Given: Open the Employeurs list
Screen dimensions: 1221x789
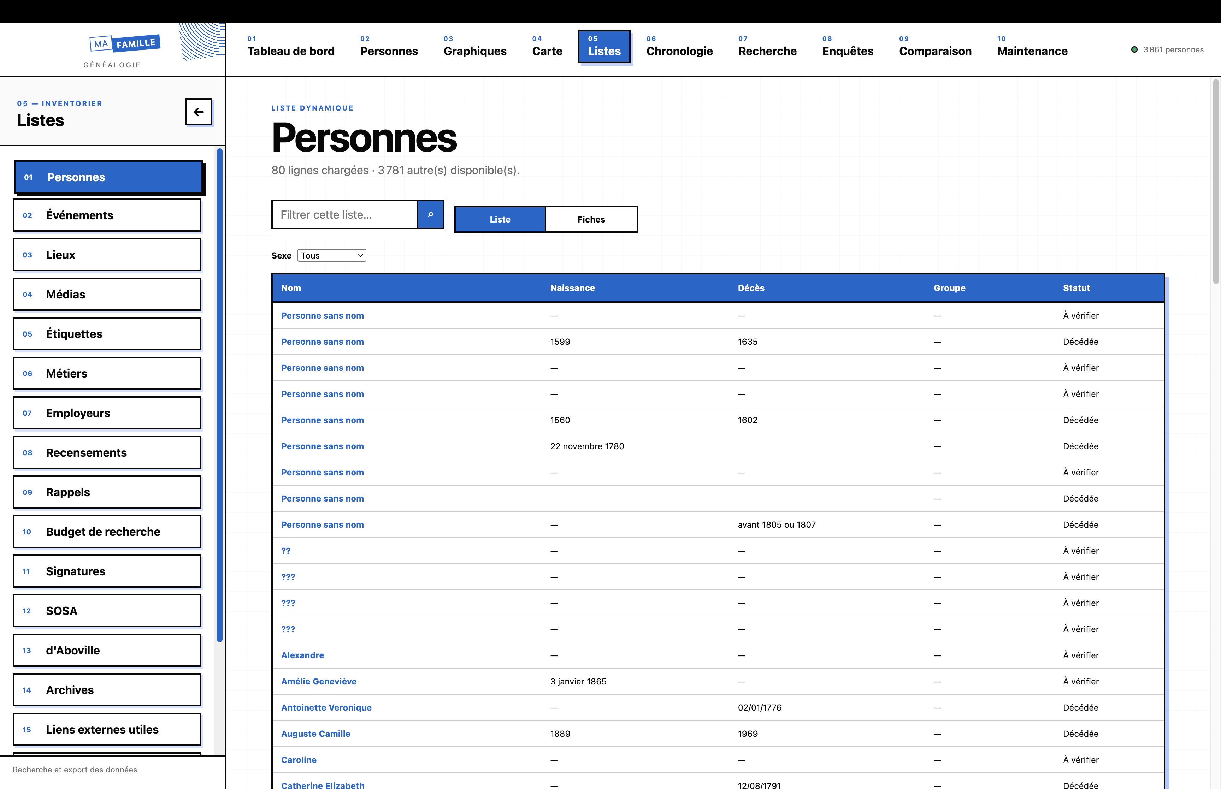Looking at the screenshot, I should point(107,413).
